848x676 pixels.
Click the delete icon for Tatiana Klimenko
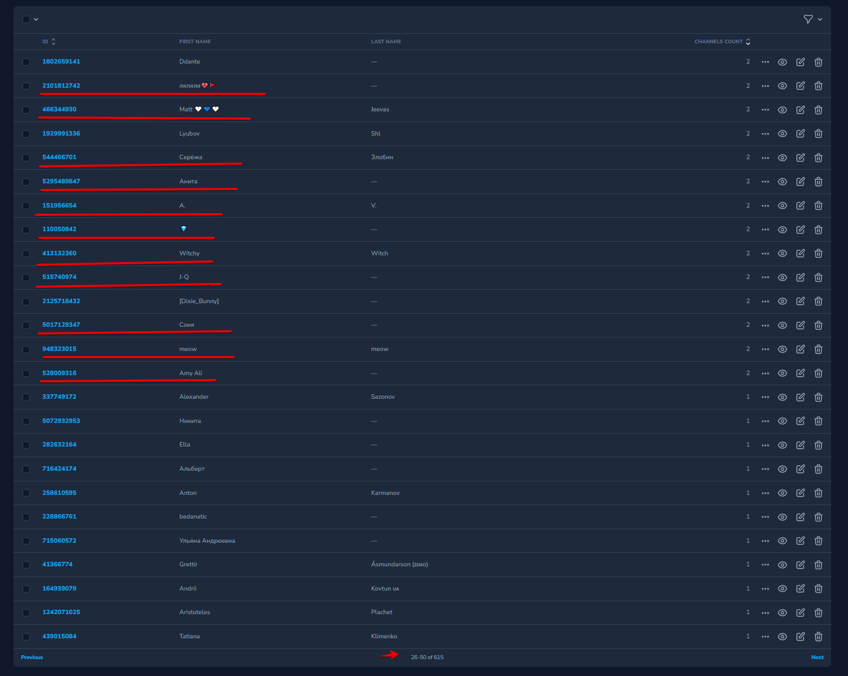818,636
